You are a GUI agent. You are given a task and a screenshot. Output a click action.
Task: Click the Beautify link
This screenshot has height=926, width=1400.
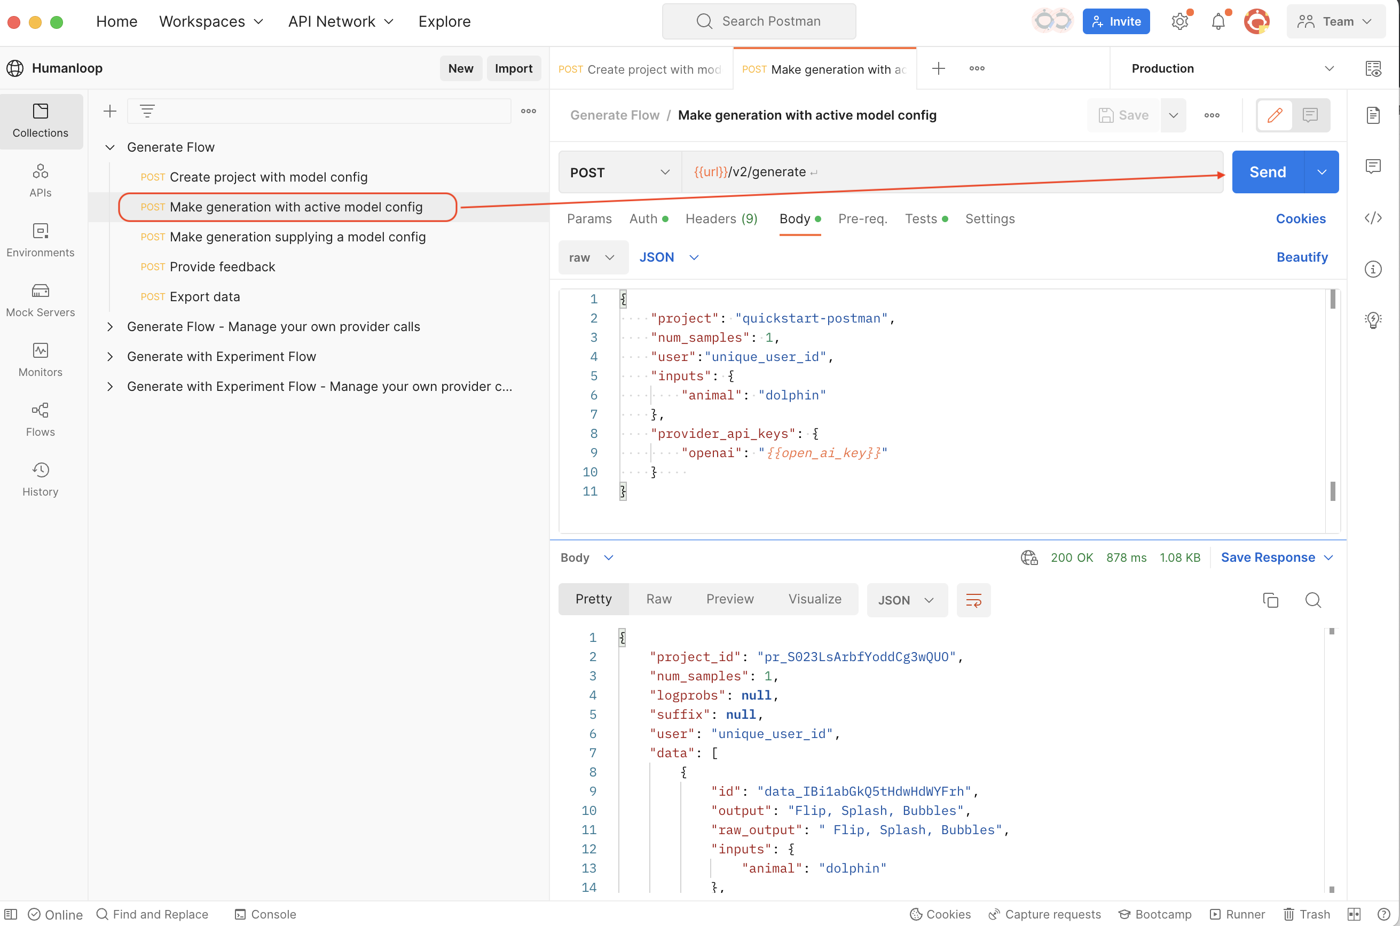tap(1301, 257)
